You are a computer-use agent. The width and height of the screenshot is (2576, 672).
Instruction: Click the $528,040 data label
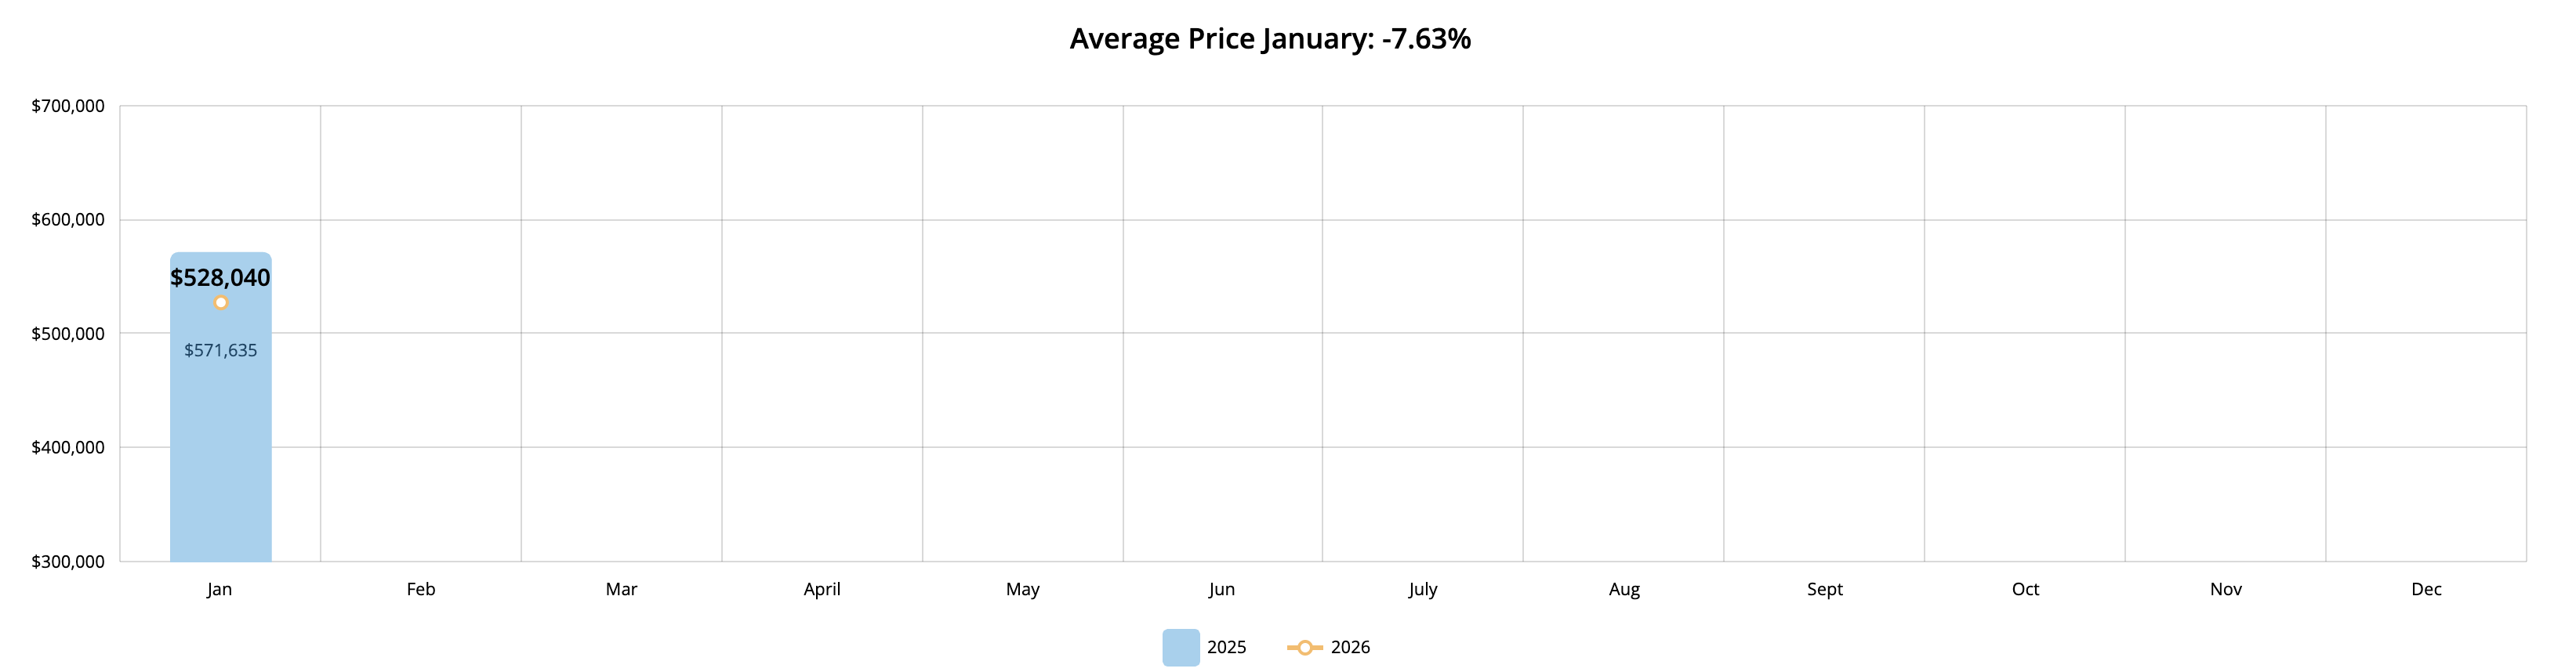point(220,277)
